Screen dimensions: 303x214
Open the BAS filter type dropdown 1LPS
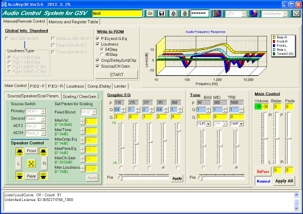(208, 124)
